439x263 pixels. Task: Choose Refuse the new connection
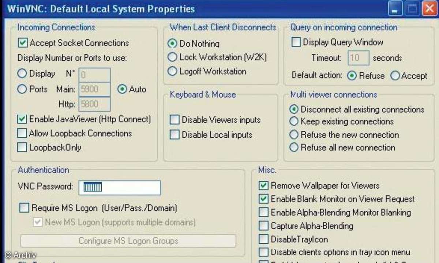click(294, 135)
